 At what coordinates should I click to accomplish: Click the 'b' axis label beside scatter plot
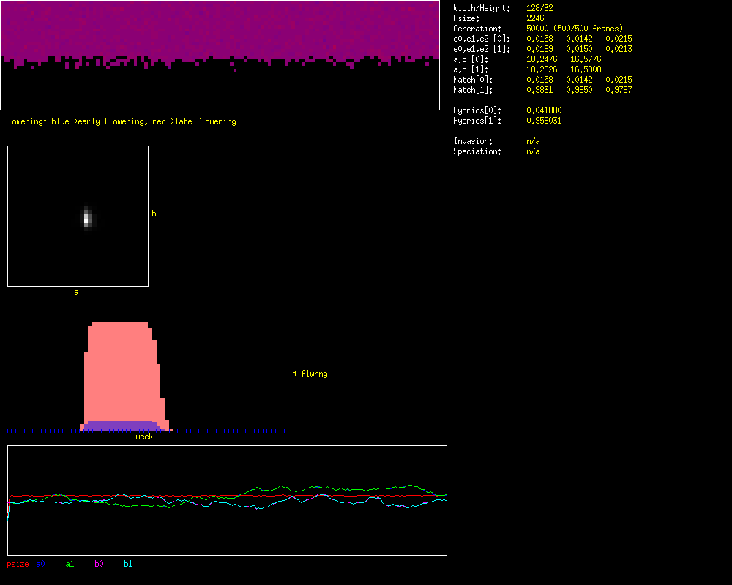pos(154,214)
